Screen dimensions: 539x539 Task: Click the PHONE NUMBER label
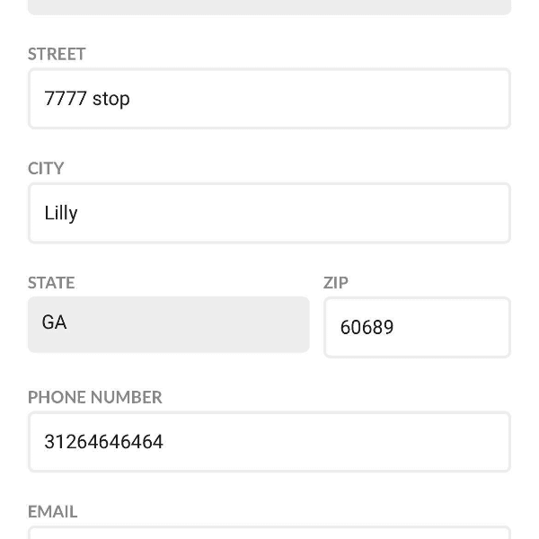[x=94, y=397]
